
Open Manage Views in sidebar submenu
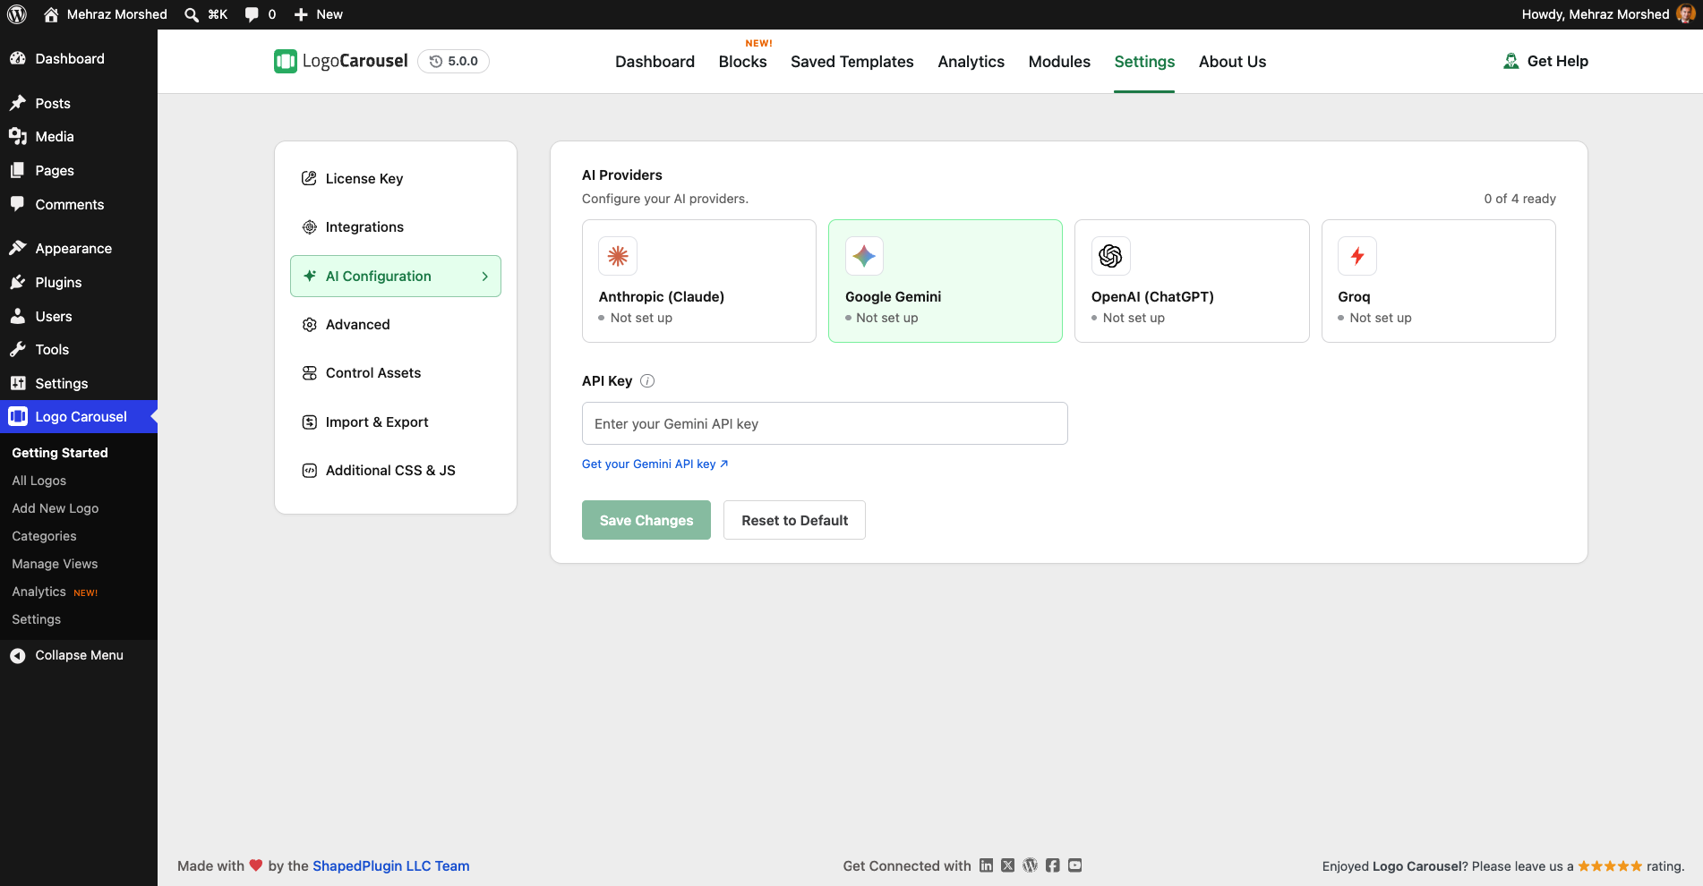pyautogui.click(x=55, y=564)
